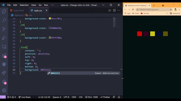The image size is (181, 101).
Task: Open editor More Actions ellipsis
Action: tap(119, 10)
